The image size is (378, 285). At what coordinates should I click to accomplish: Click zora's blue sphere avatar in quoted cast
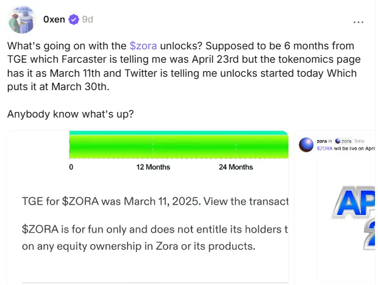pyautogui.click(x=306, y=144)
